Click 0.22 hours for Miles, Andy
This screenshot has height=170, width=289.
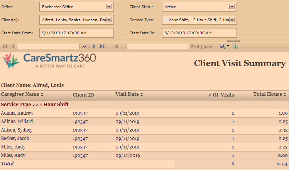click(x=283, y=147)
